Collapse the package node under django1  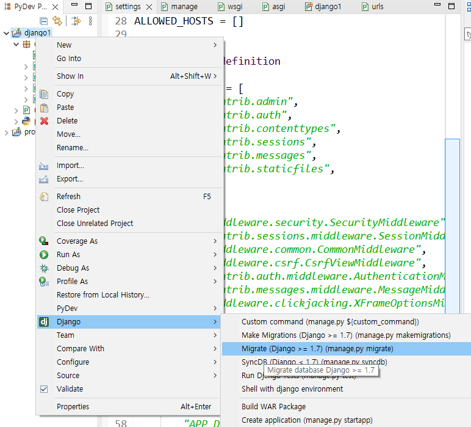16,45
